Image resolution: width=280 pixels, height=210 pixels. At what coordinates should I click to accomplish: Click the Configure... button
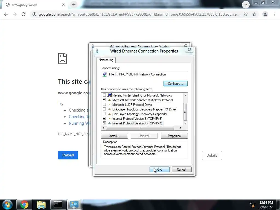175,84
